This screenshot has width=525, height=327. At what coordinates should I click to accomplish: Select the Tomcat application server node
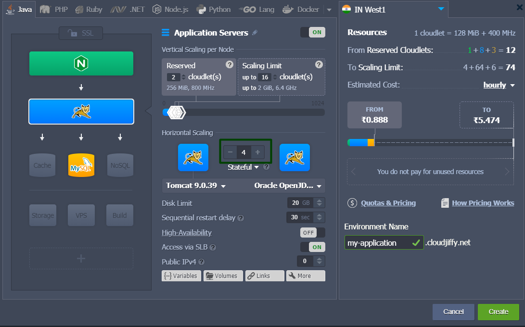tap(81, 112)
